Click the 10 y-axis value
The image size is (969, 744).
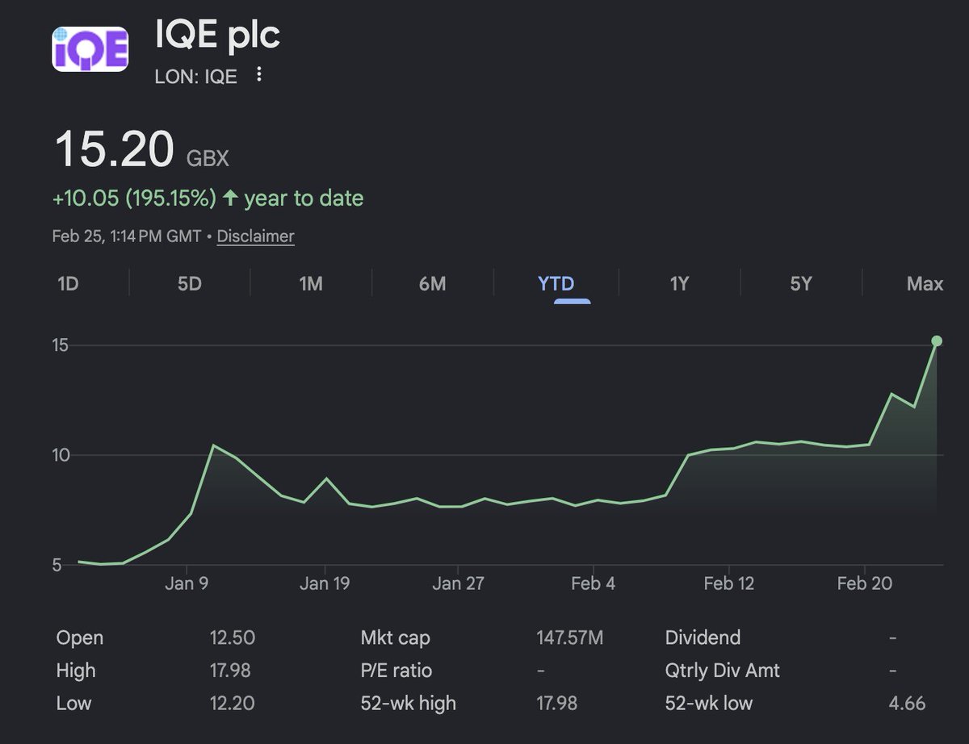[62, 455]
